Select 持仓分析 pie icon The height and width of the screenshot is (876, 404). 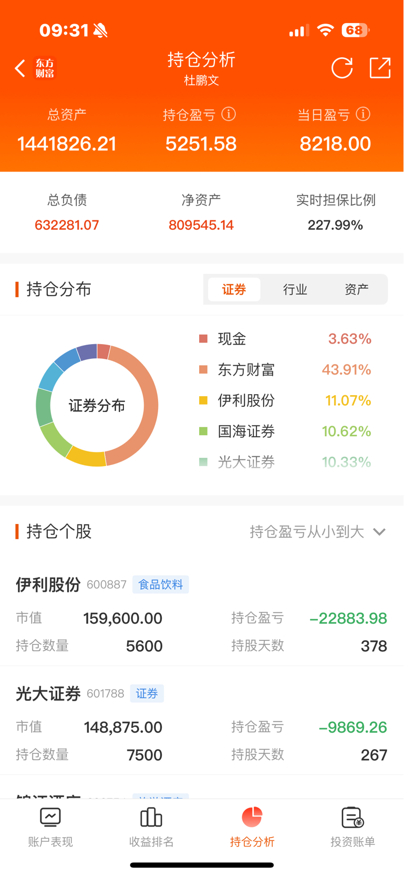point(252,817)
